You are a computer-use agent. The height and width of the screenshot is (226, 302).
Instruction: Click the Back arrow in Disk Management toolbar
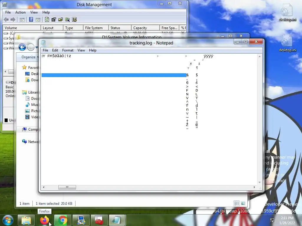coord(6,20)
